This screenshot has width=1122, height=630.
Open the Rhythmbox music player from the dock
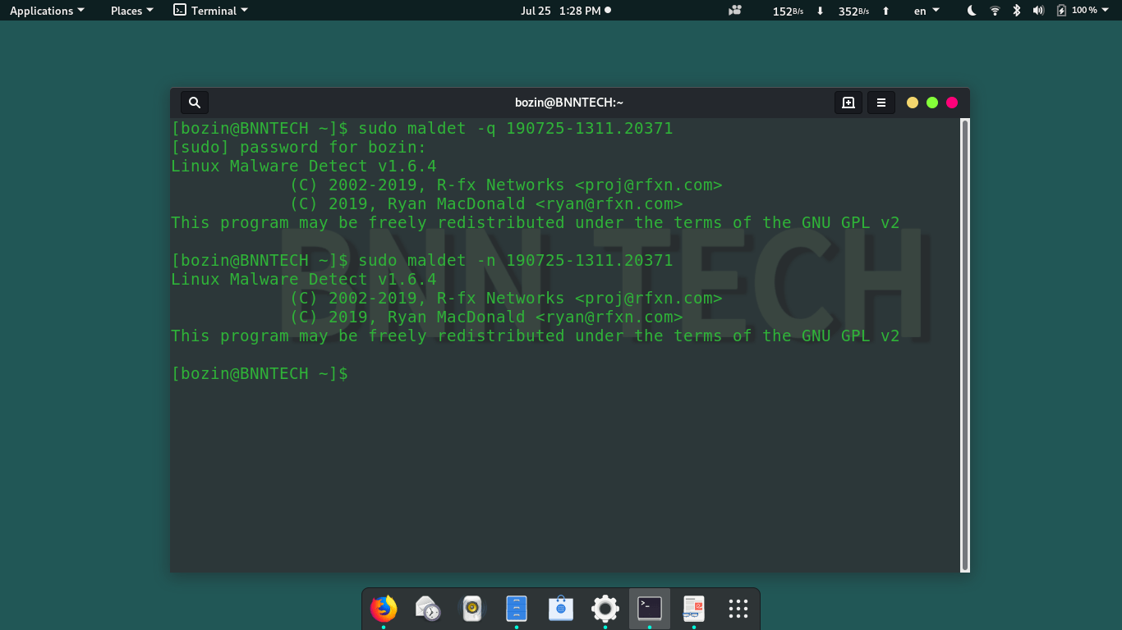click(x=471, y=608)
